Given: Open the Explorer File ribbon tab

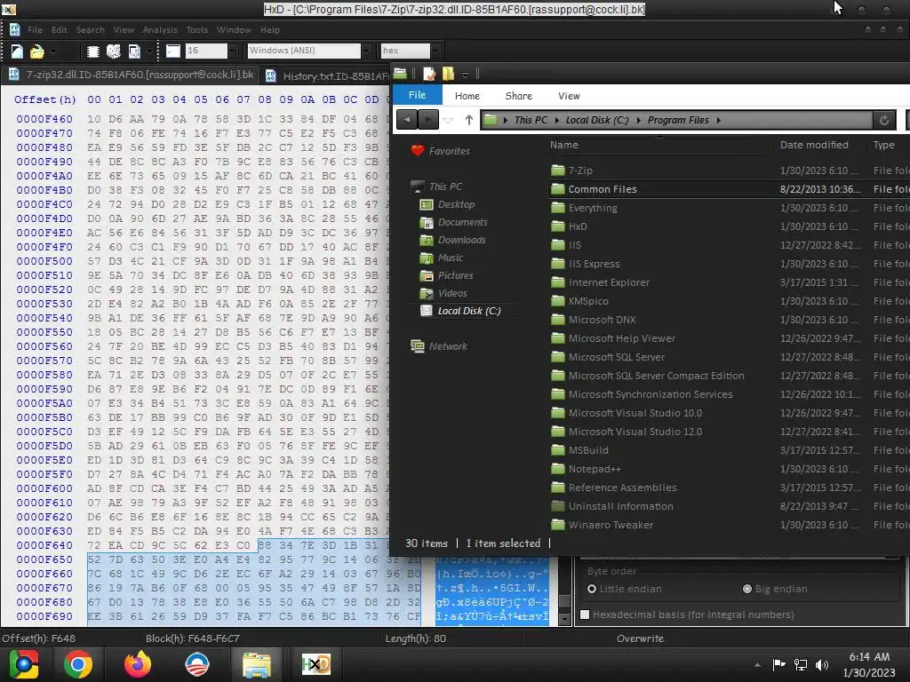Looking at the screenshot, I should click(418, 95).
